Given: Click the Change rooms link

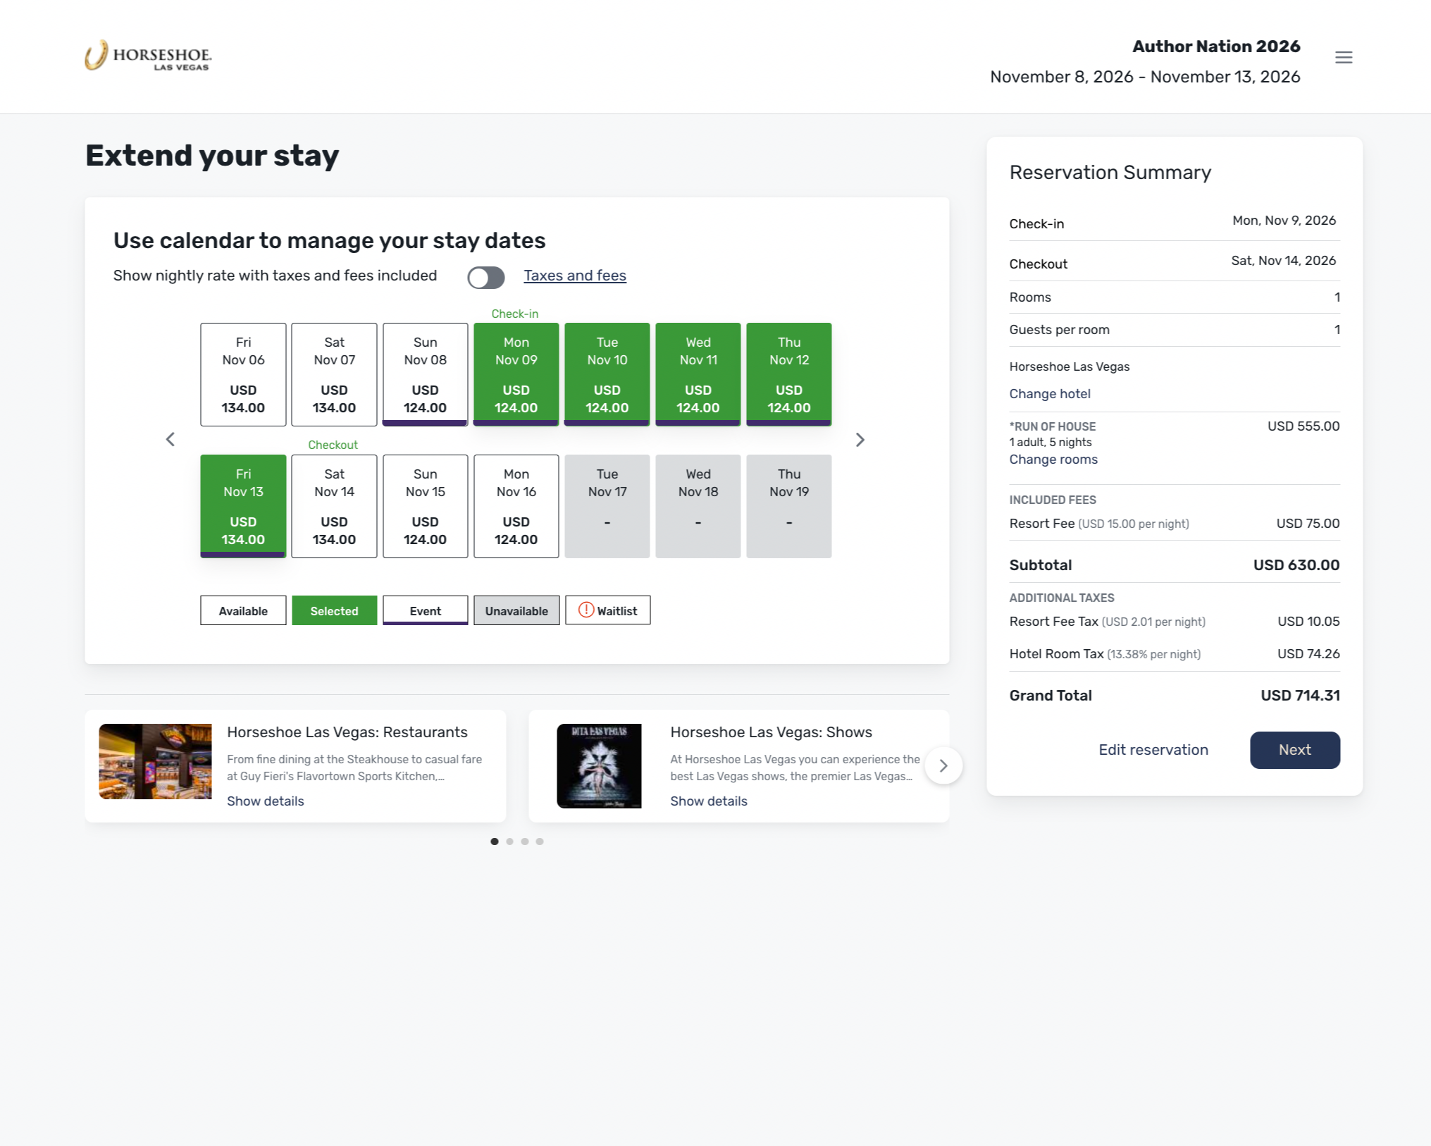Looking at the screenshot, I should pos(1053,460).
